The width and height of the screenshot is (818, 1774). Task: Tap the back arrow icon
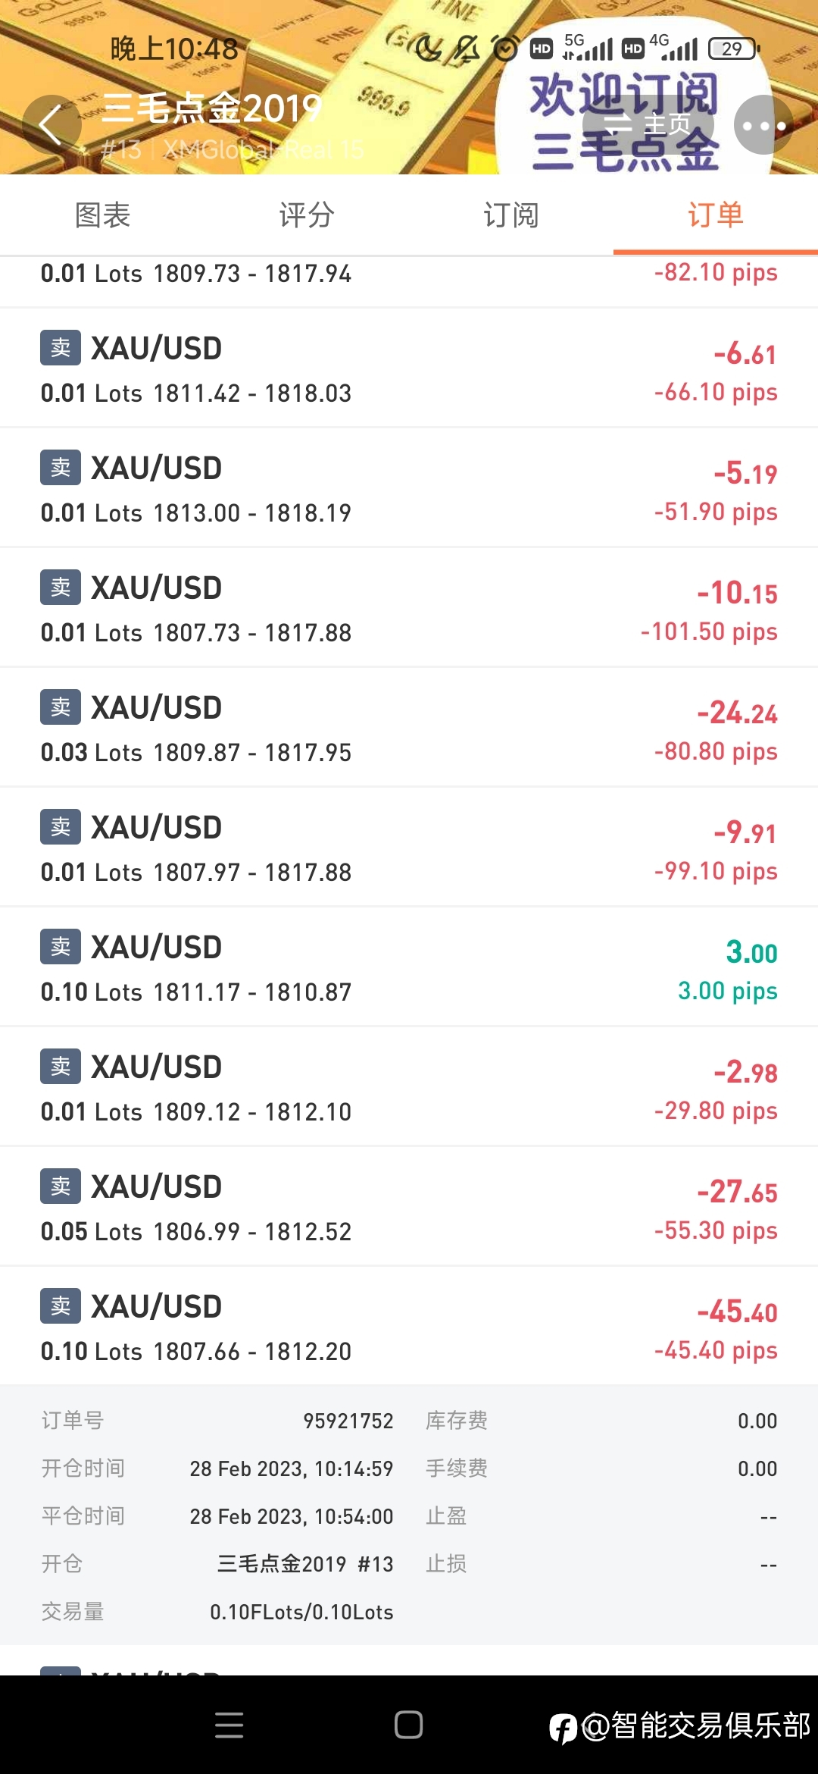(x=51, y=125)
